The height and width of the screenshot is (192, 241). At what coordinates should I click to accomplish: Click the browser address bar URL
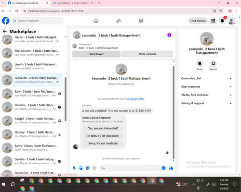point(55,11)
